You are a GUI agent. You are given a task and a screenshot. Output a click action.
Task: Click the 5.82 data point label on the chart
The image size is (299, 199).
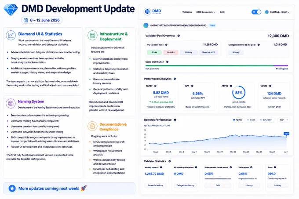[x=286, y=134]
